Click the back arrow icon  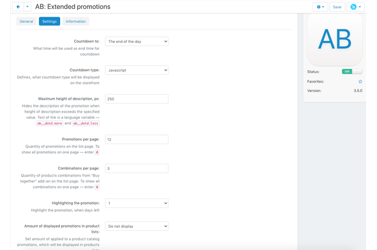[18, 7]
